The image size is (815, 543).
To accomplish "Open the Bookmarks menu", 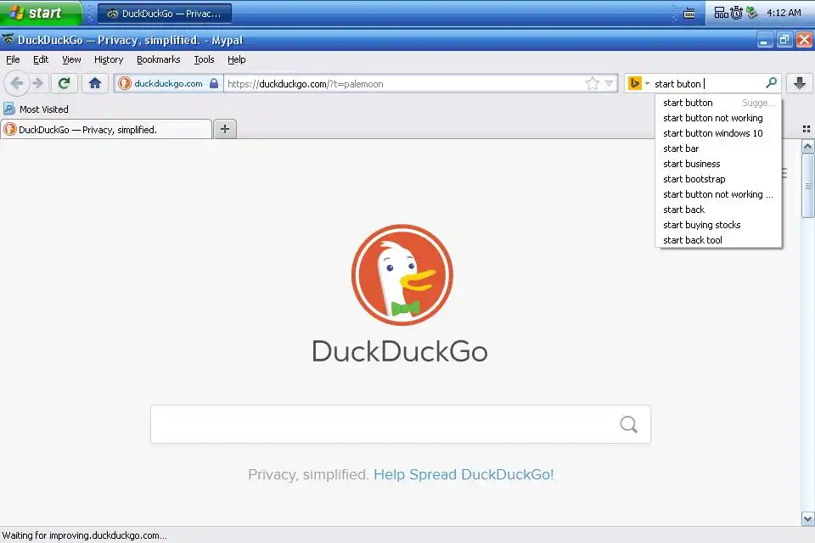I will click(x=158, y=59).
